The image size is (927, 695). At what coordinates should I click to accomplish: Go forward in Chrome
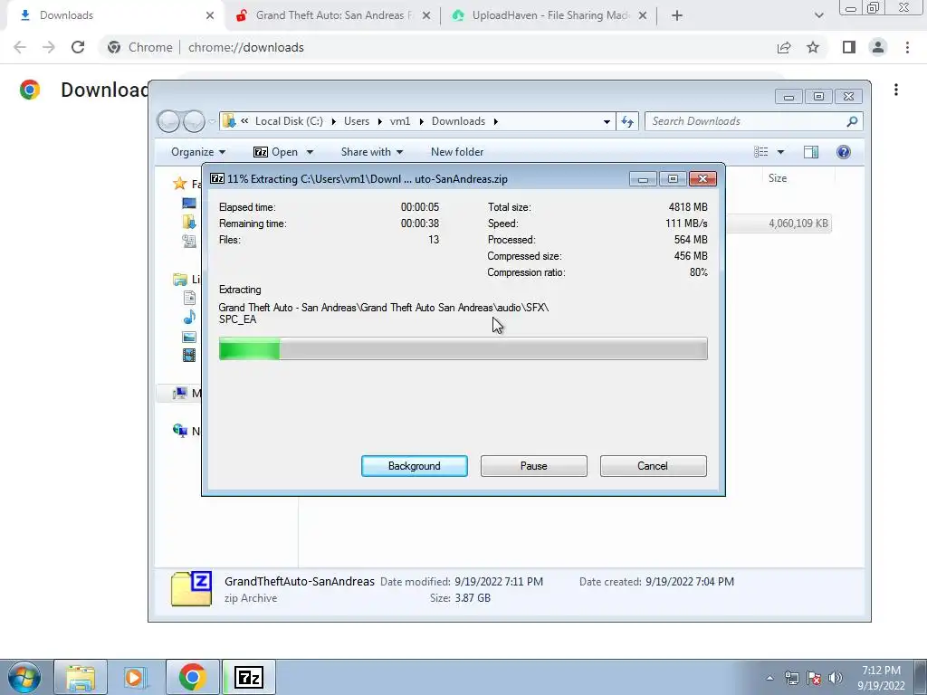[x=49, y=47]
